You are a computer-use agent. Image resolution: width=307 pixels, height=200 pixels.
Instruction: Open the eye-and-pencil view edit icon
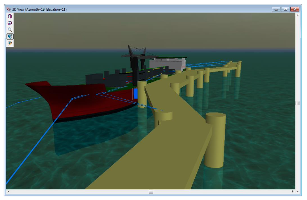10,43
